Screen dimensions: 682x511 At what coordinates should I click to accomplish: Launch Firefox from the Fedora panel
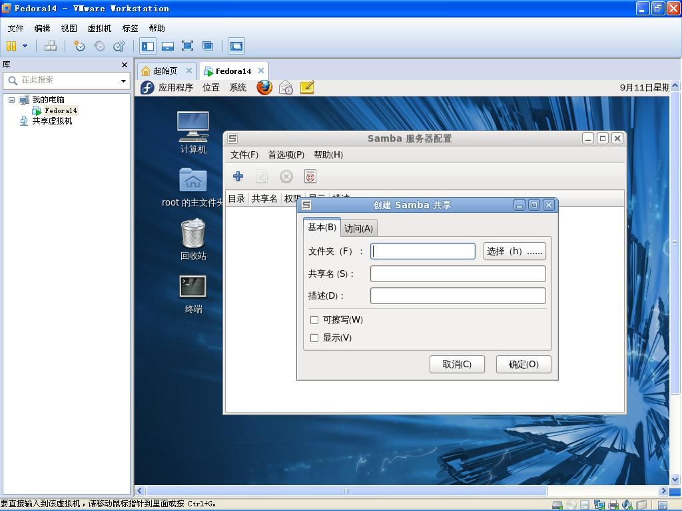pyautogui.click(x=264, y=87)
